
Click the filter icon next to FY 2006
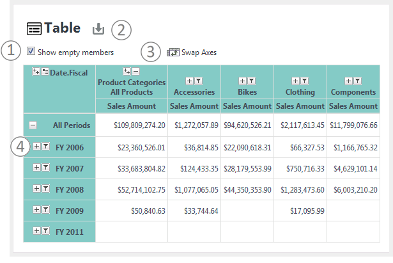45,146
